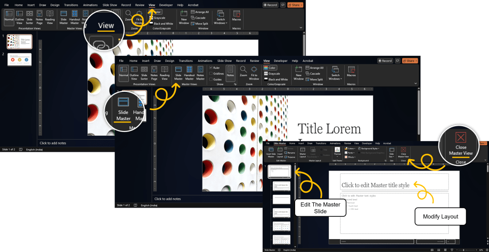Switch to Transitions tab in middle window
This screenshot has height=252, width=489.
[186, 61]
